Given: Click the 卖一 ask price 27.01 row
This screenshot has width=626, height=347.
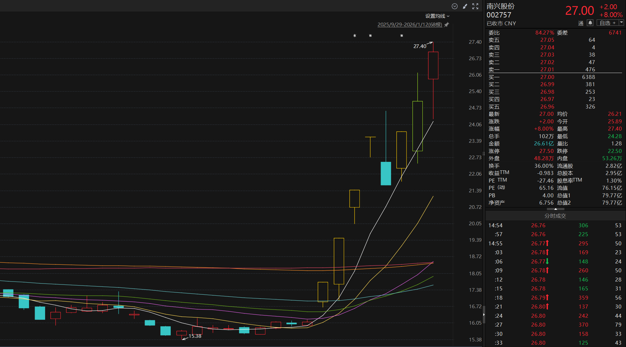Looking at the screenshot, I should (547, 69).
